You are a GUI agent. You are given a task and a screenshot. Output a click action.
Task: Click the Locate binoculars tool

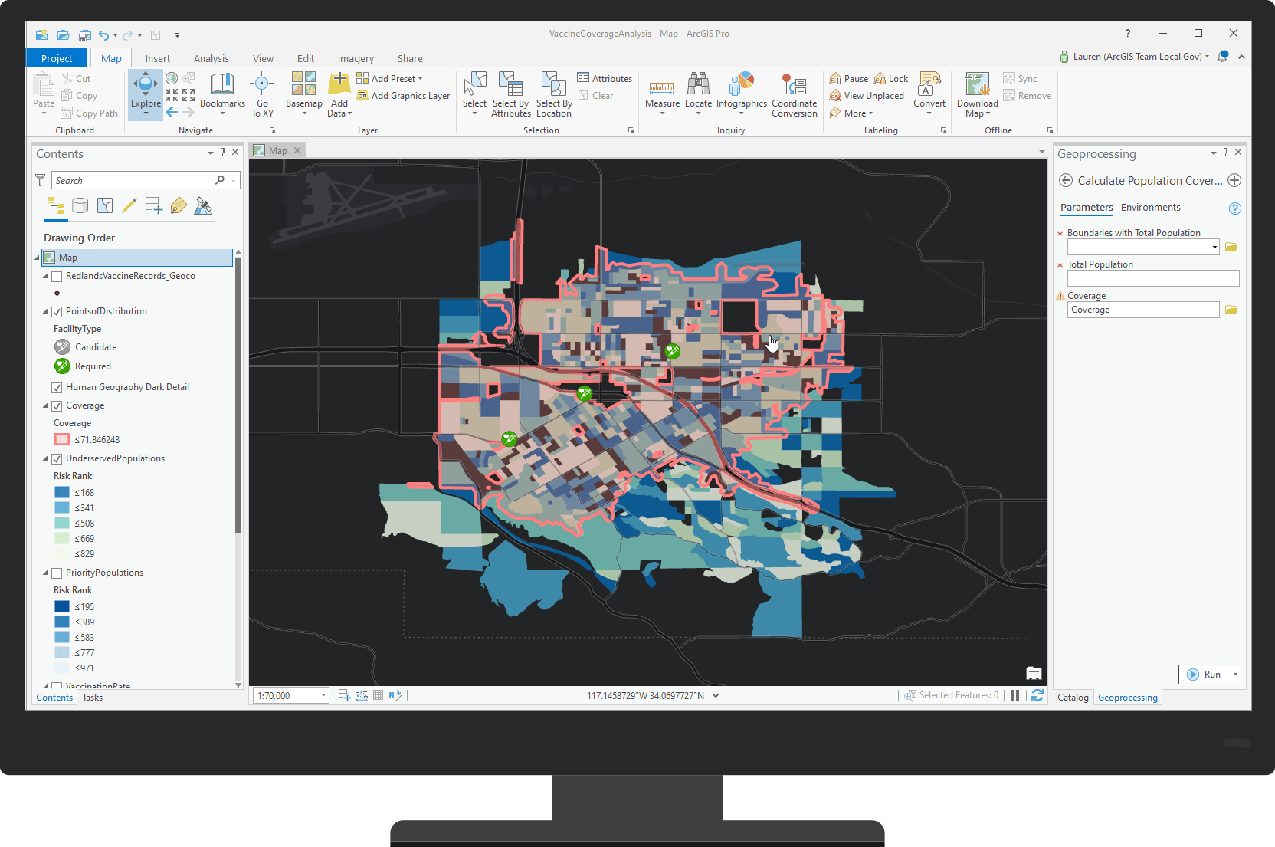pyautogui.click(x=698, y=94)
